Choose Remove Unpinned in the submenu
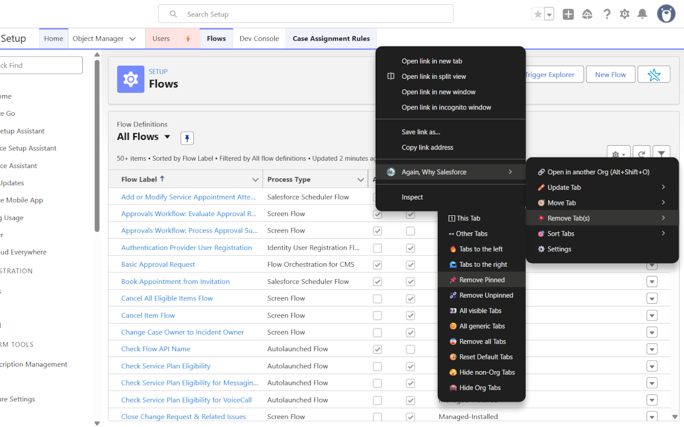The width and height of the screenshot is (684, 427). [481, 295]
